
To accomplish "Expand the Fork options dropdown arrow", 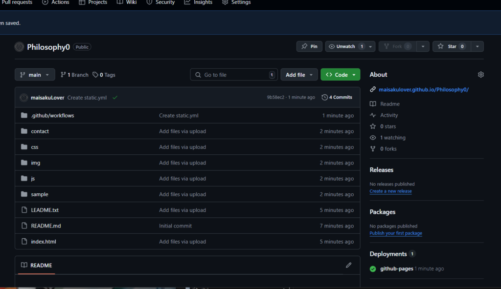I will (423, 46).
